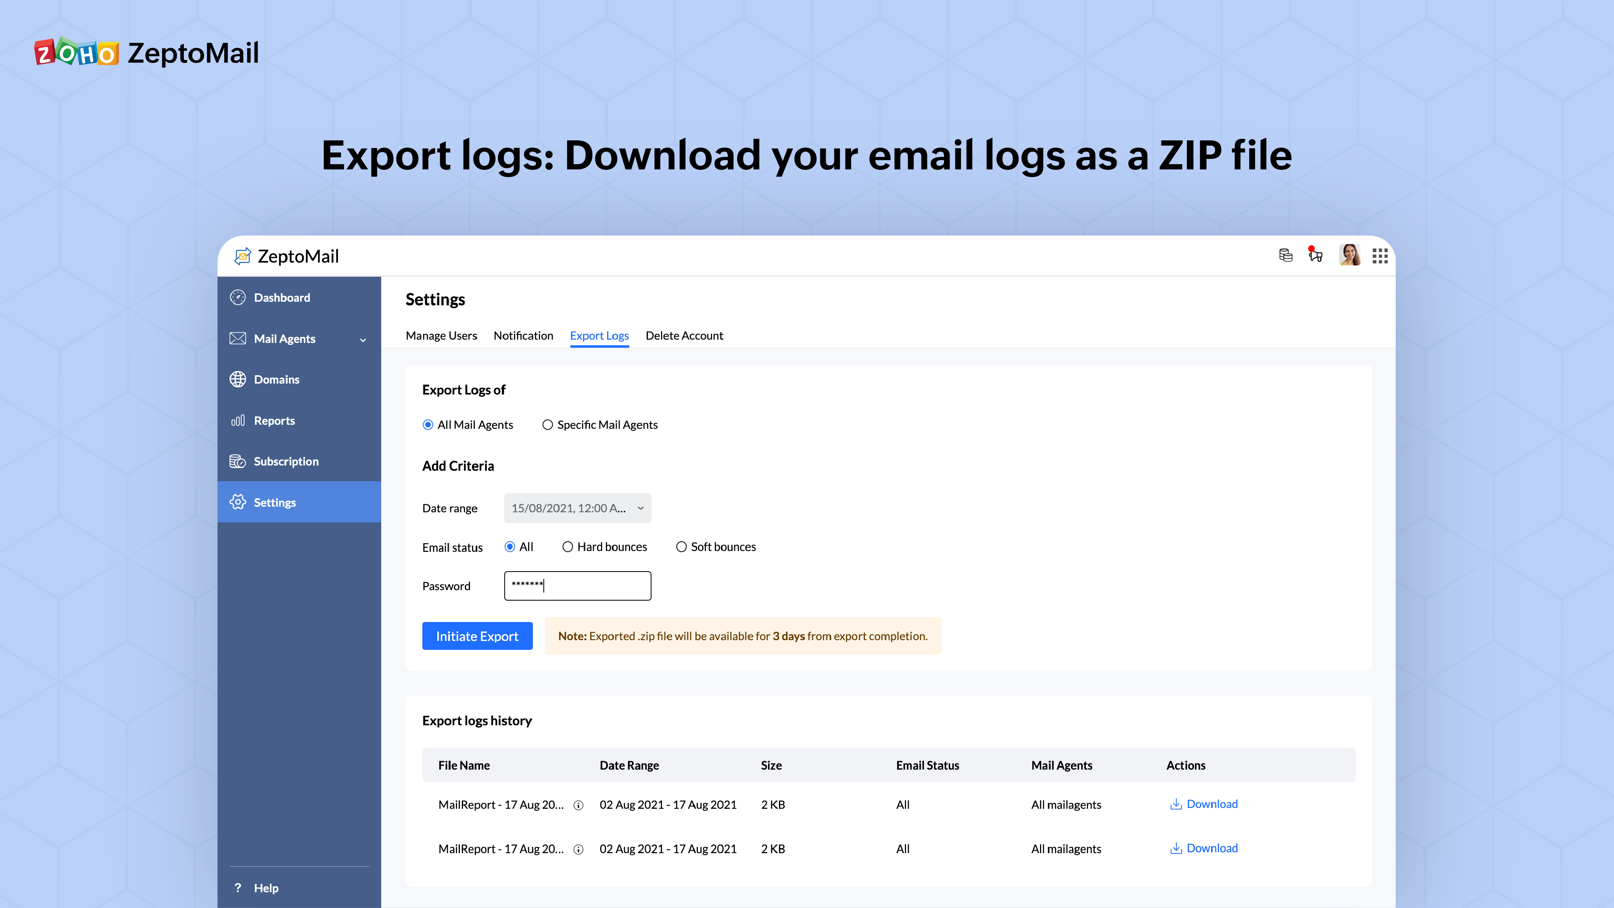Image resolution: width=1614 pixels, height=908 pixels.
Task: Click the Domains globe icon
Action: click(x=238, y=379)
